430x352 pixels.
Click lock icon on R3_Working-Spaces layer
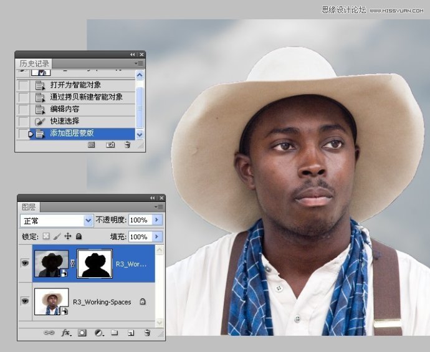(143, 302)
